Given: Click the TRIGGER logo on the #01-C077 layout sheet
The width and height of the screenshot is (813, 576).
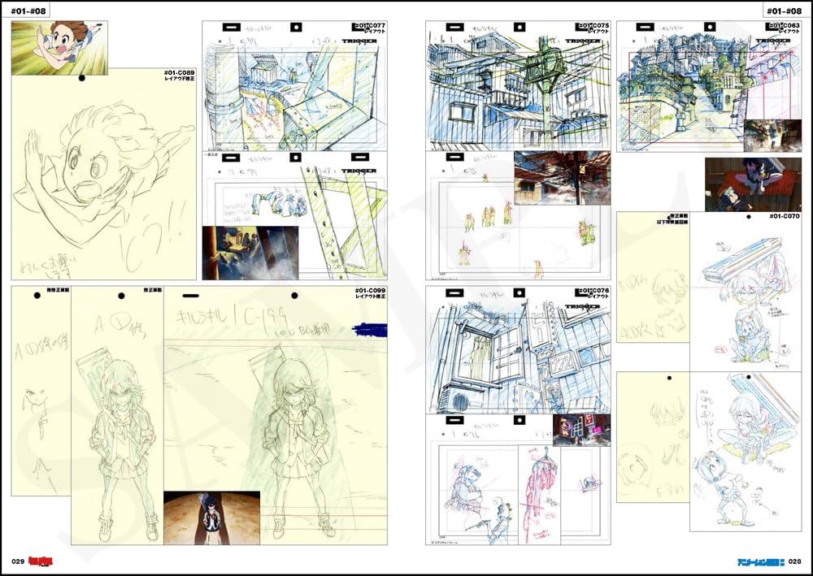Looking at the screenshot, I should [x=360, y=40].
